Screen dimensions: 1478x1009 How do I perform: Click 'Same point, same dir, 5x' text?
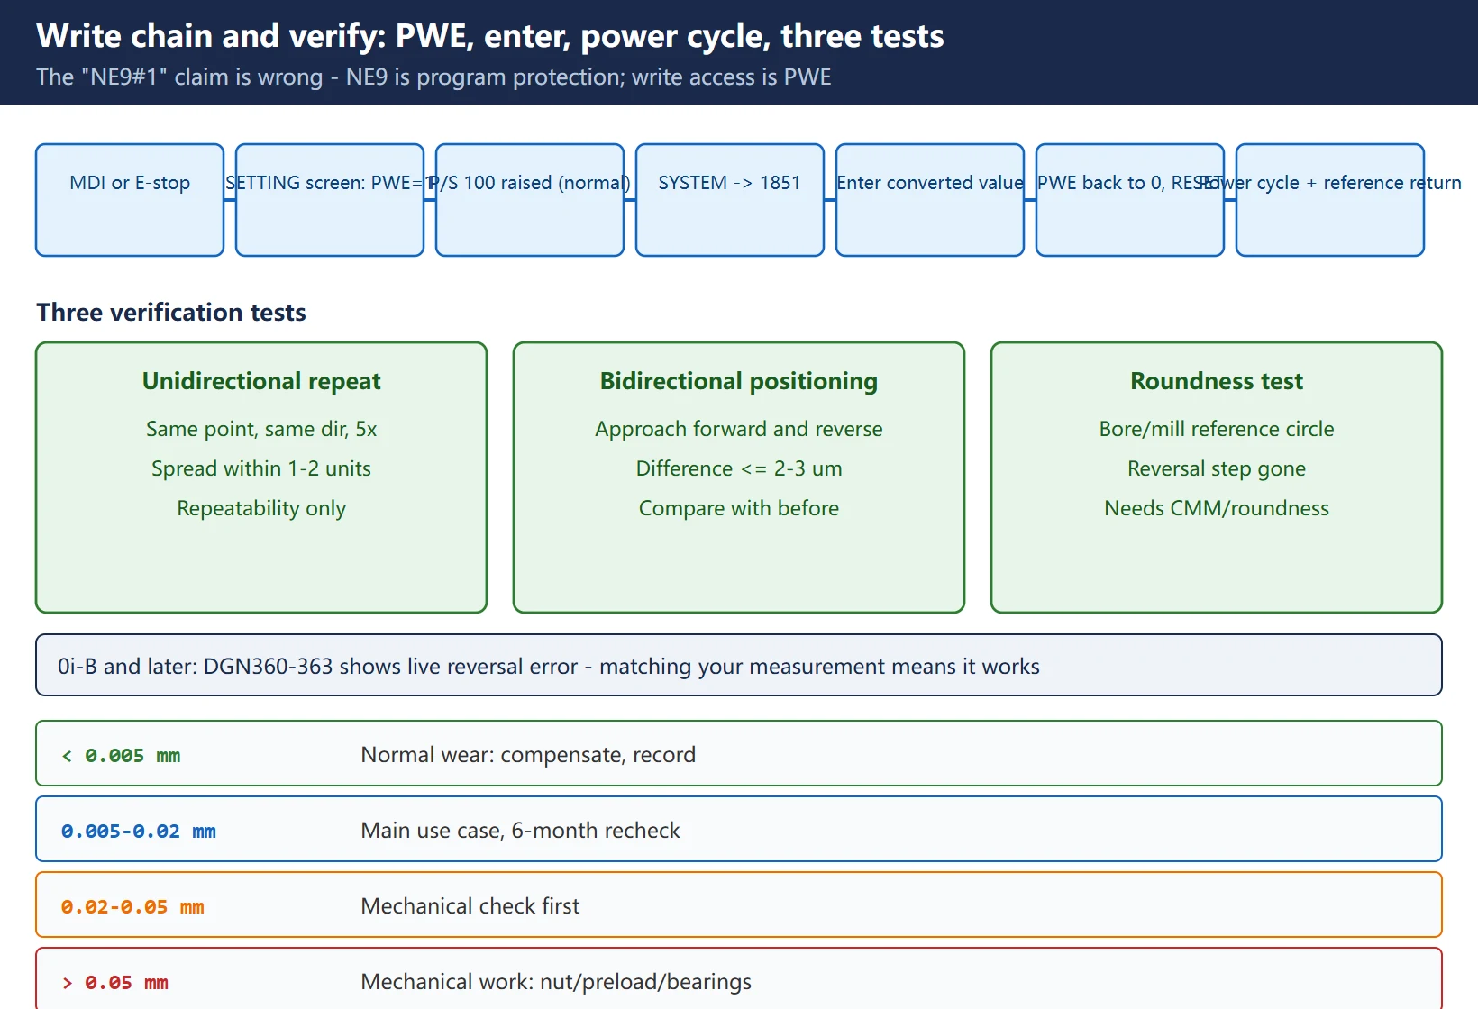pos(261,429)
